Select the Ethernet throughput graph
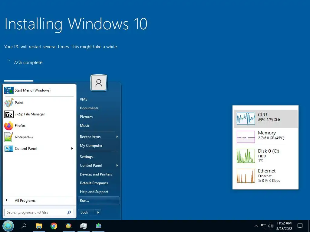This screenshot has width=310, height=232. pos(246,176)
